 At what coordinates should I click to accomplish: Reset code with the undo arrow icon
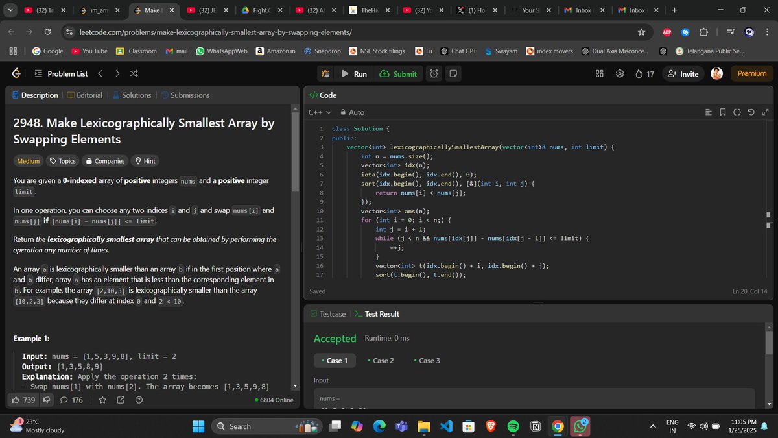(751, 112)
